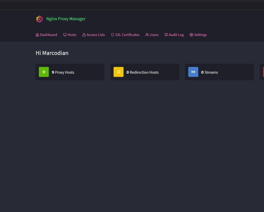Go to the Access Lists page
The width and height of the screenshot is (264, 212).
[x=96, y=35]
